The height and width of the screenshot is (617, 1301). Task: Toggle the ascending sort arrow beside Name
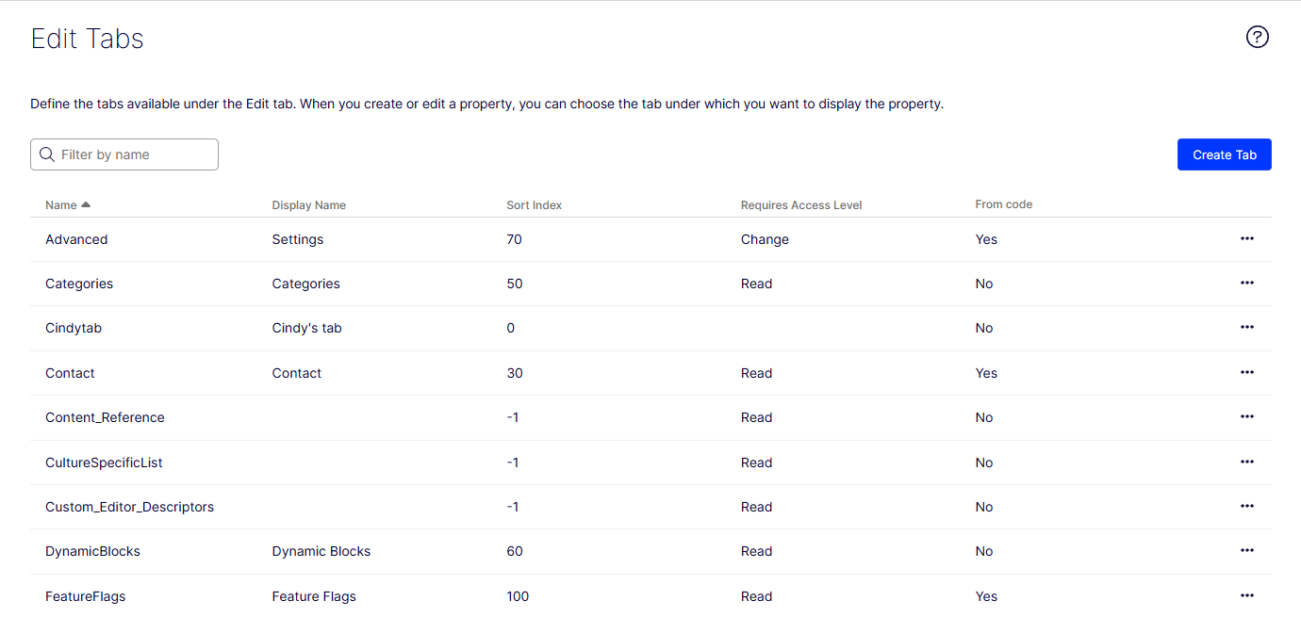coord(86,204)
